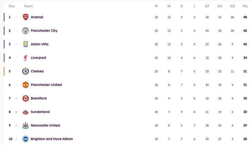252x145 pixels.
Task: Sort the table by GD column
Action: click(232, 6)
